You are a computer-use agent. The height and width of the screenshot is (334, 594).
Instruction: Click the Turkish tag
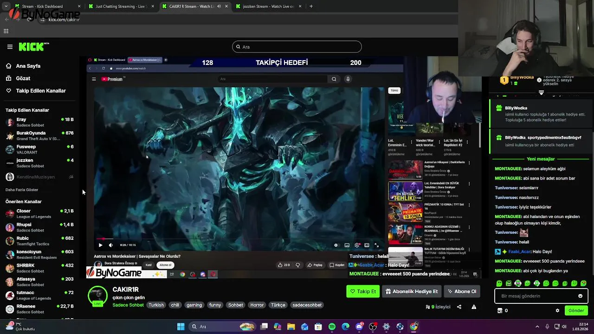point(156,305)
